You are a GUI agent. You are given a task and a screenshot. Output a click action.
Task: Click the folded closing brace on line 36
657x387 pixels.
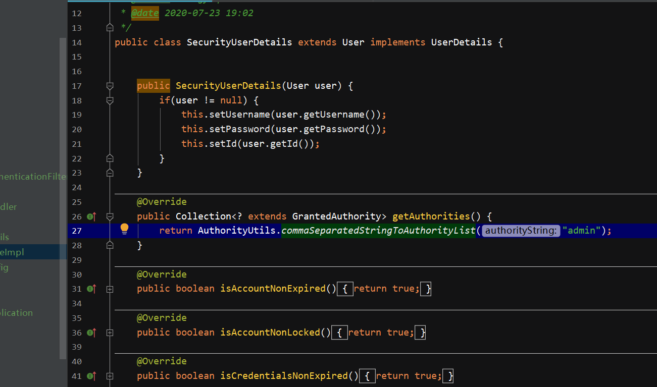(x=420, y=333)
